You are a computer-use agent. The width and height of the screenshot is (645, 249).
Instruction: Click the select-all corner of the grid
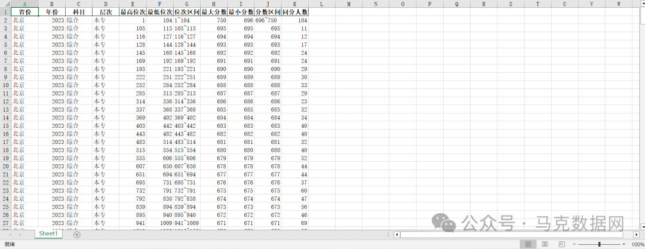(5, 4)
